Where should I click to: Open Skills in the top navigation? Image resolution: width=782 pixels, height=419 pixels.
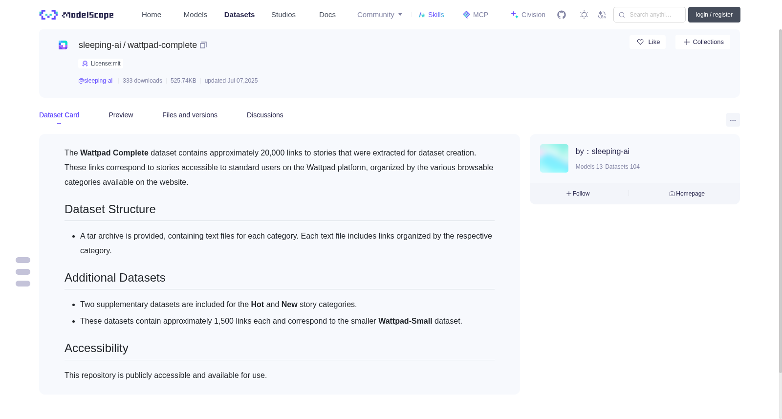point(431,15)
